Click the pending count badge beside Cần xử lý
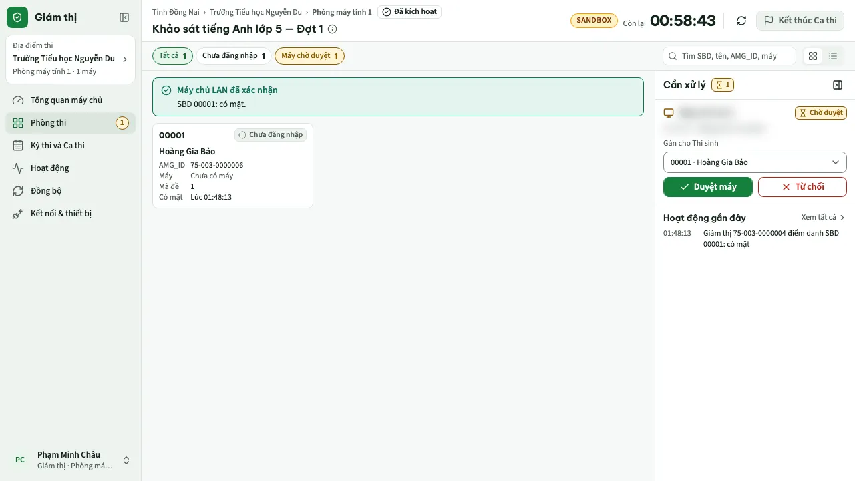Image resolution: width=855 pixels, height=481 pixels. coord(723,85)
